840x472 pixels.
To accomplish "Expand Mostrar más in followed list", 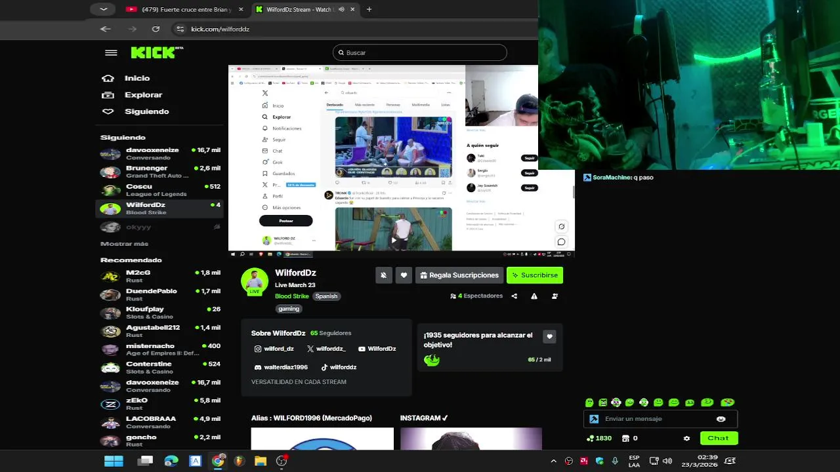I will [x=125, y=244].
